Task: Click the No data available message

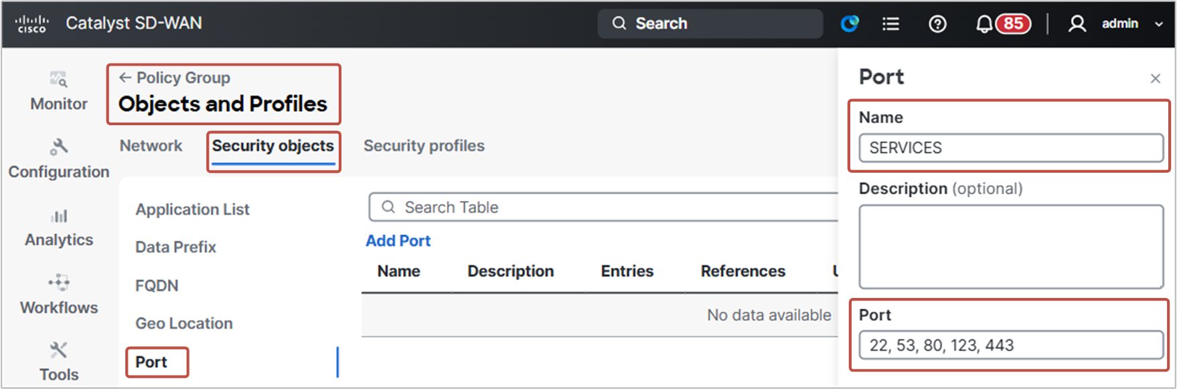Action: tap(769, 315)
